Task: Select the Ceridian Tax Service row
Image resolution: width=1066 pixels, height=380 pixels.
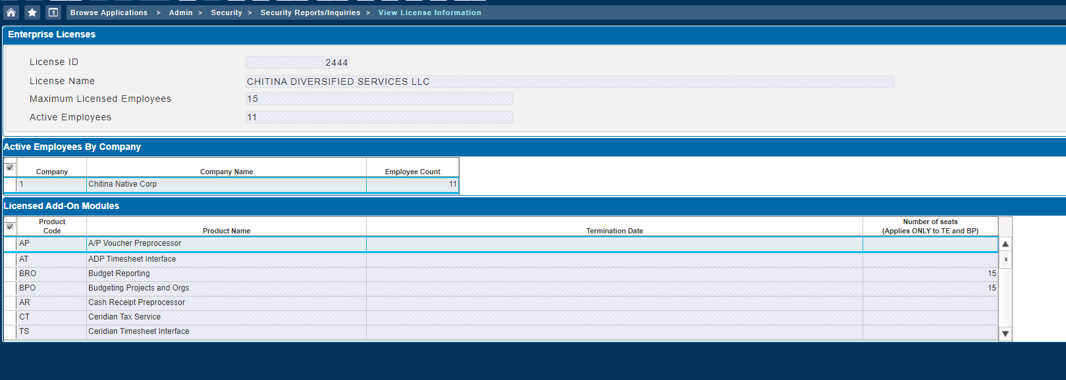Action: coord(124,317)
